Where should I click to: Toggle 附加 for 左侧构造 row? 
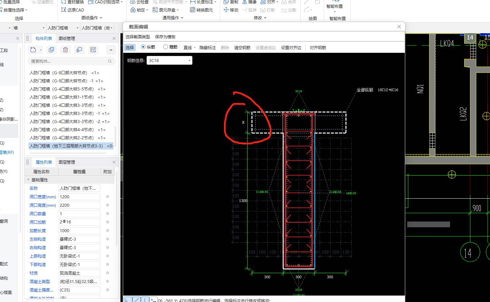coord(108,239)
